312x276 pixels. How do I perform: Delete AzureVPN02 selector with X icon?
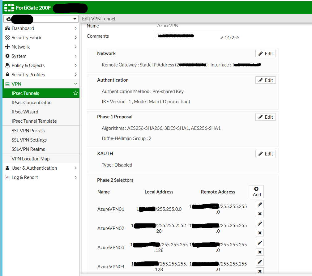260,233
